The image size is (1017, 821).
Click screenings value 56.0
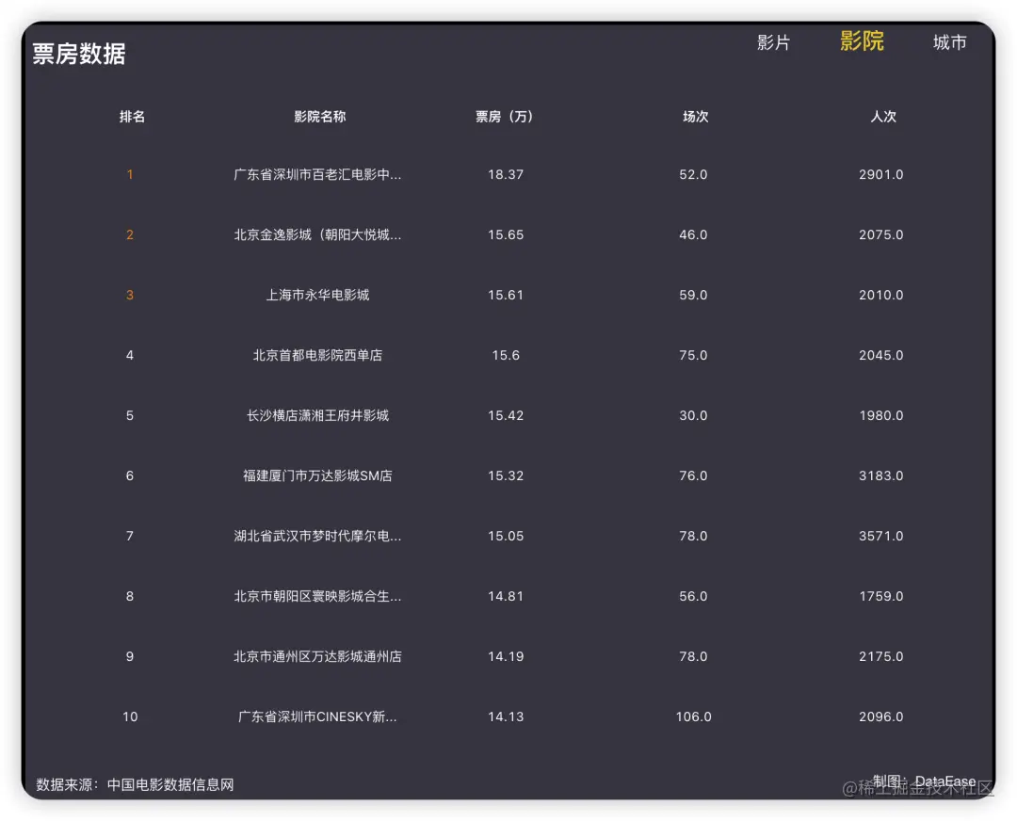(693, 597)
